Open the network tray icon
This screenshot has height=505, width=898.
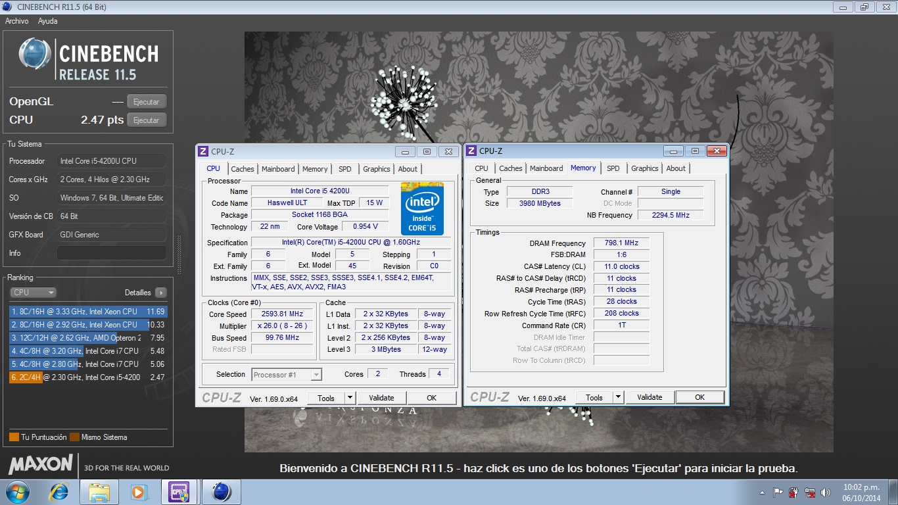pyautogui.click(x=810, y=493)
